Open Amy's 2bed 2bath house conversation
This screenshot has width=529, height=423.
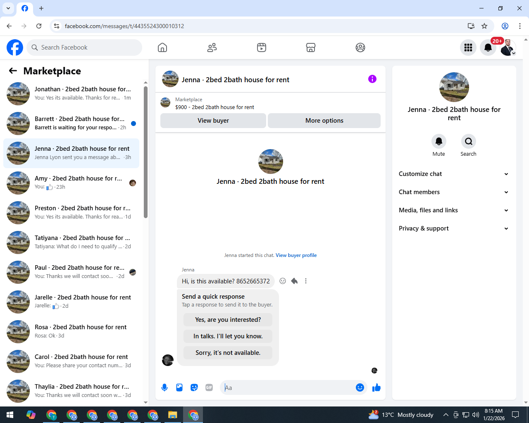pyautogui.click(x=71, y=183)
